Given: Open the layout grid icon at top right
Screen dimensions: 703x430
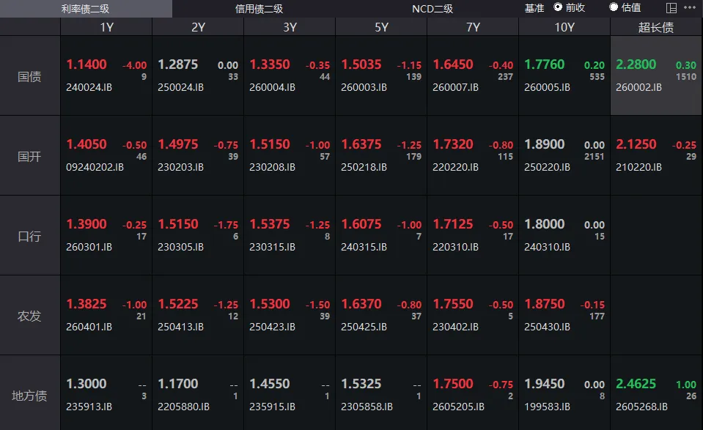Looking at the screenshot, I should point(671,7).
